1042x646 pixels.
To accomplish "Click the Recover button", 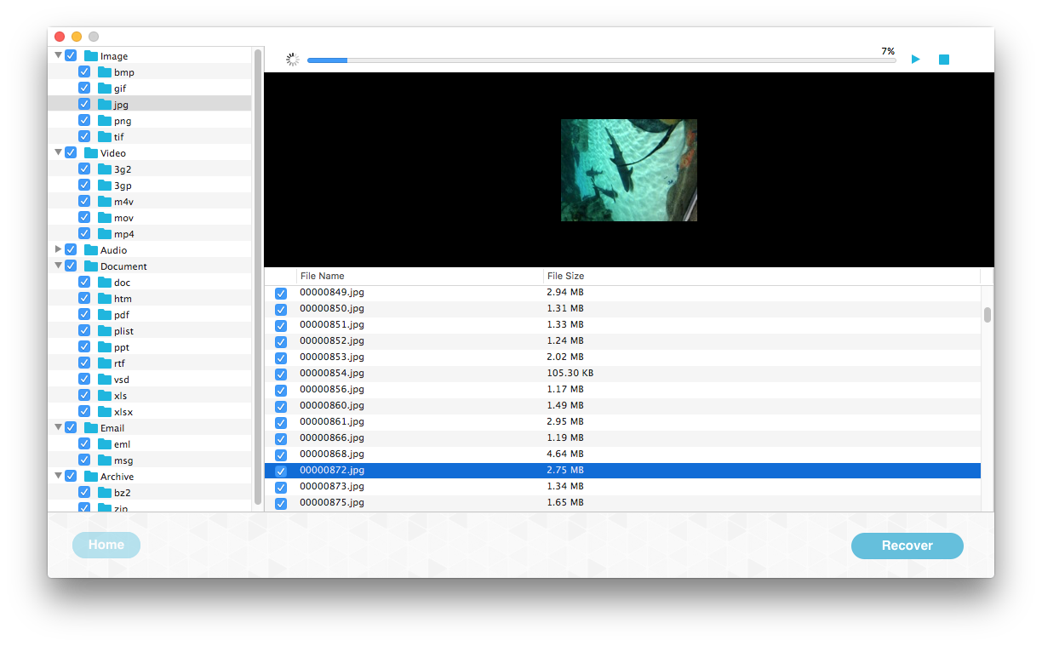I will tap(907, 546).
